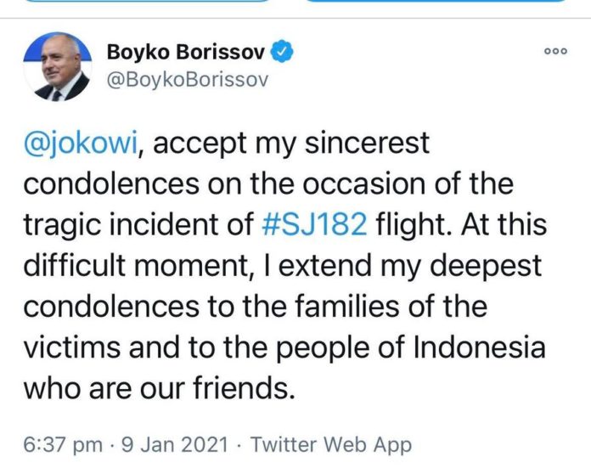Visit the @BoykoBorissov handle

pos(188,80)
